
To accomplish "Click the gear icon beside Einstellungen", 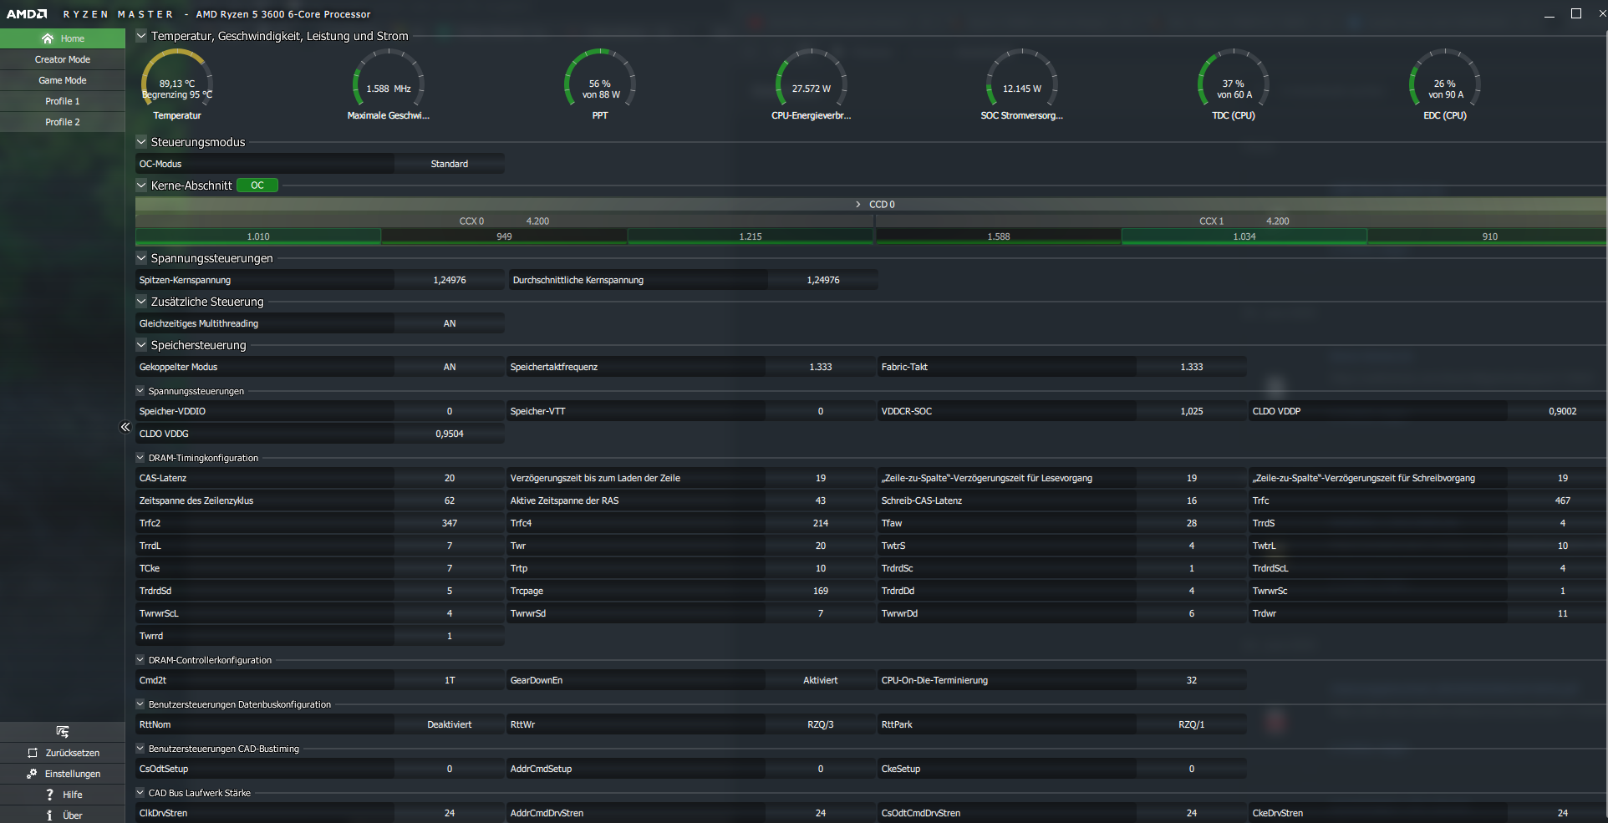I will pyautogui.click(x=32, y=774).
